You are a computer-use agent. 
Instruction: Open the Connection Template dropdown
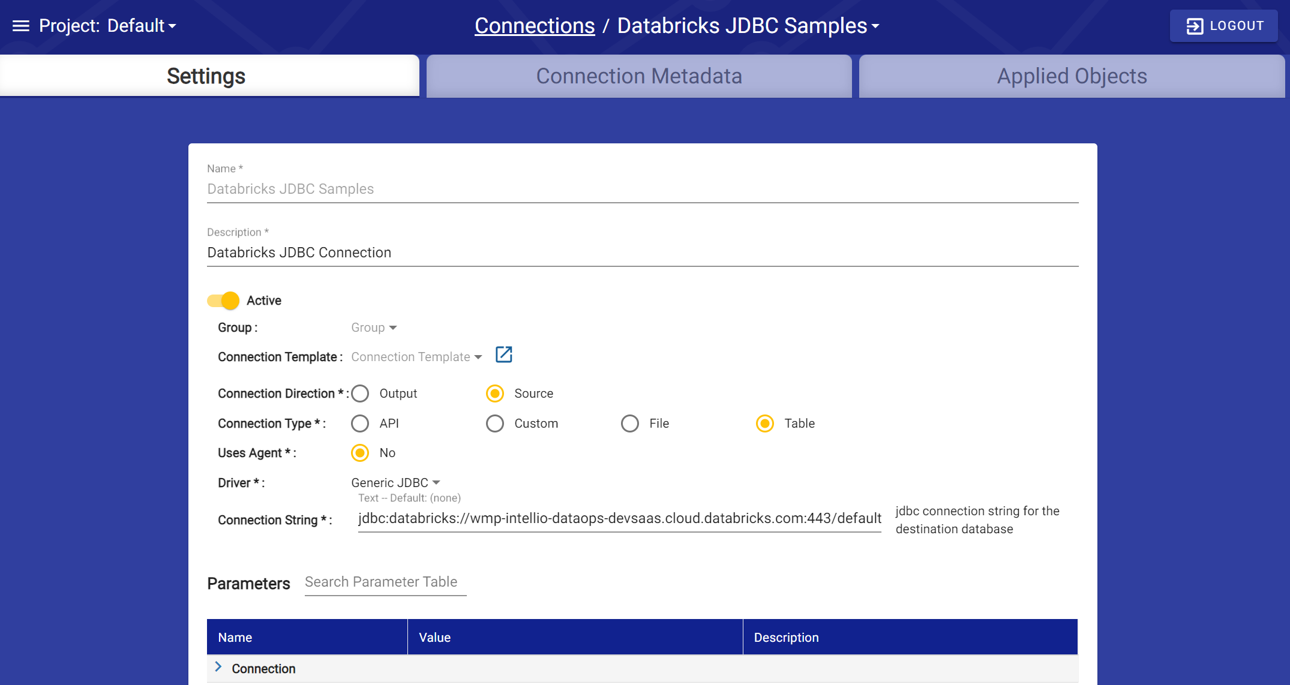coord(416,356)
